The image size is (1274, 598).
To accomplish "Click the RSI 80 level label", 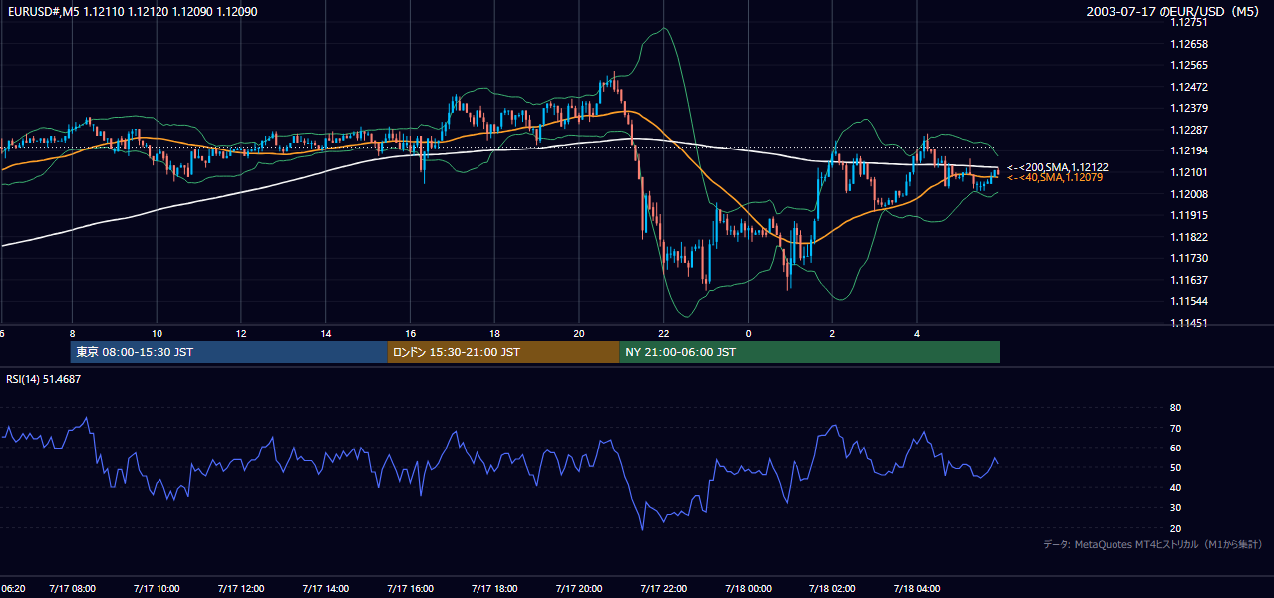I will 1175,408.
